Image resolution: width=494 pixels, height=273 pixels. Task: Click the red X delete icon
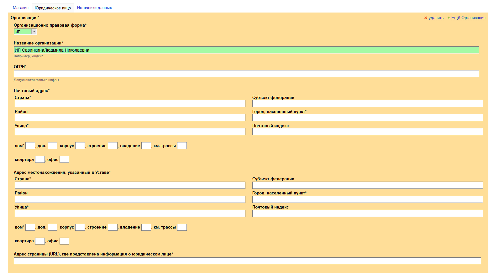point(426,18)
